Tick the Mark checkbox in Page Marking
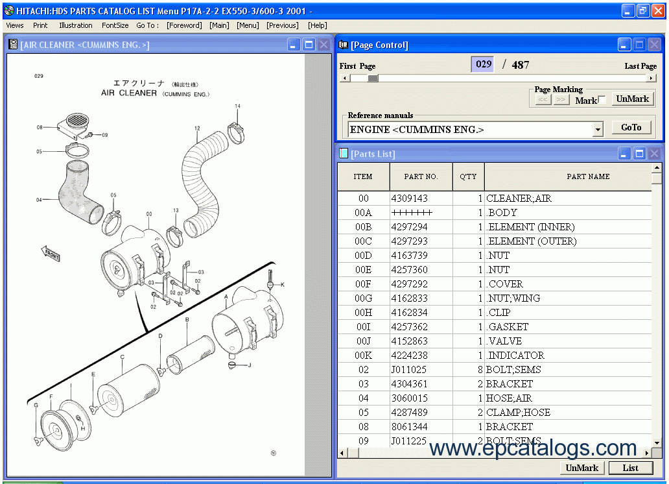 tap(602, 100)
